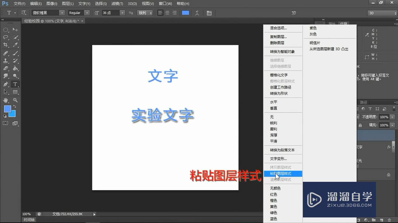Open the Type tool preset picker arrow
398x223 pixels.
(15, 13)
